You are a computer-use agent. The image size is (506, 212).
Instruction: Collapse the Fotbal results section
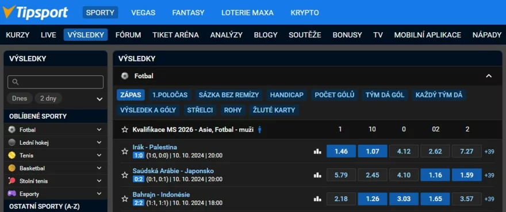pos(489,76)
